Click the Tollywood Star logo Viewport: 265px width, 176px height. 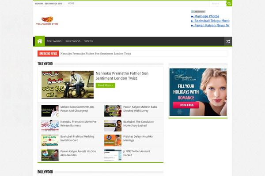(x=47, y=21)
